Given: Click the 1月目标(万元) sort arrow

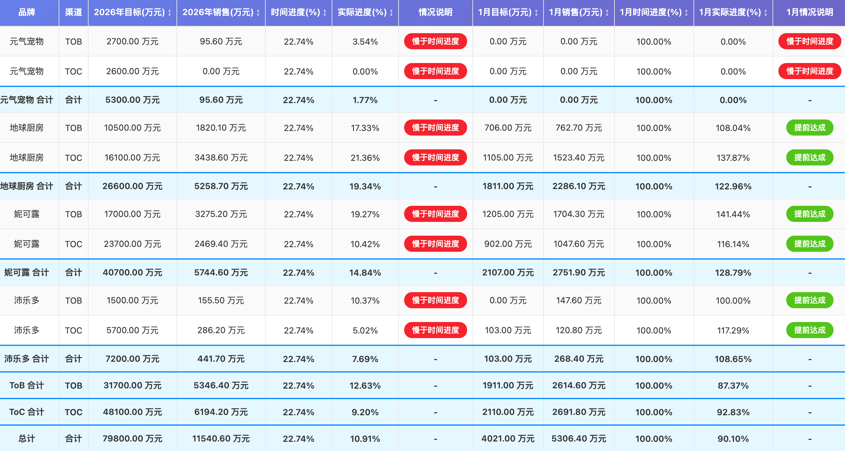Looking at the screenshot, I should coord(536,12).
